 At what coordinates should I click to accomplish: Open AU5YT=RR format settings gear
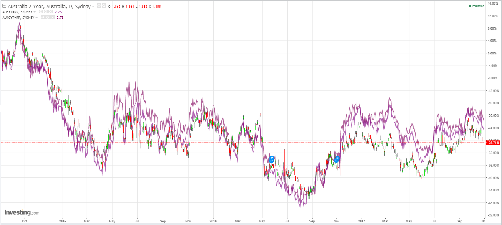point(46,12)
